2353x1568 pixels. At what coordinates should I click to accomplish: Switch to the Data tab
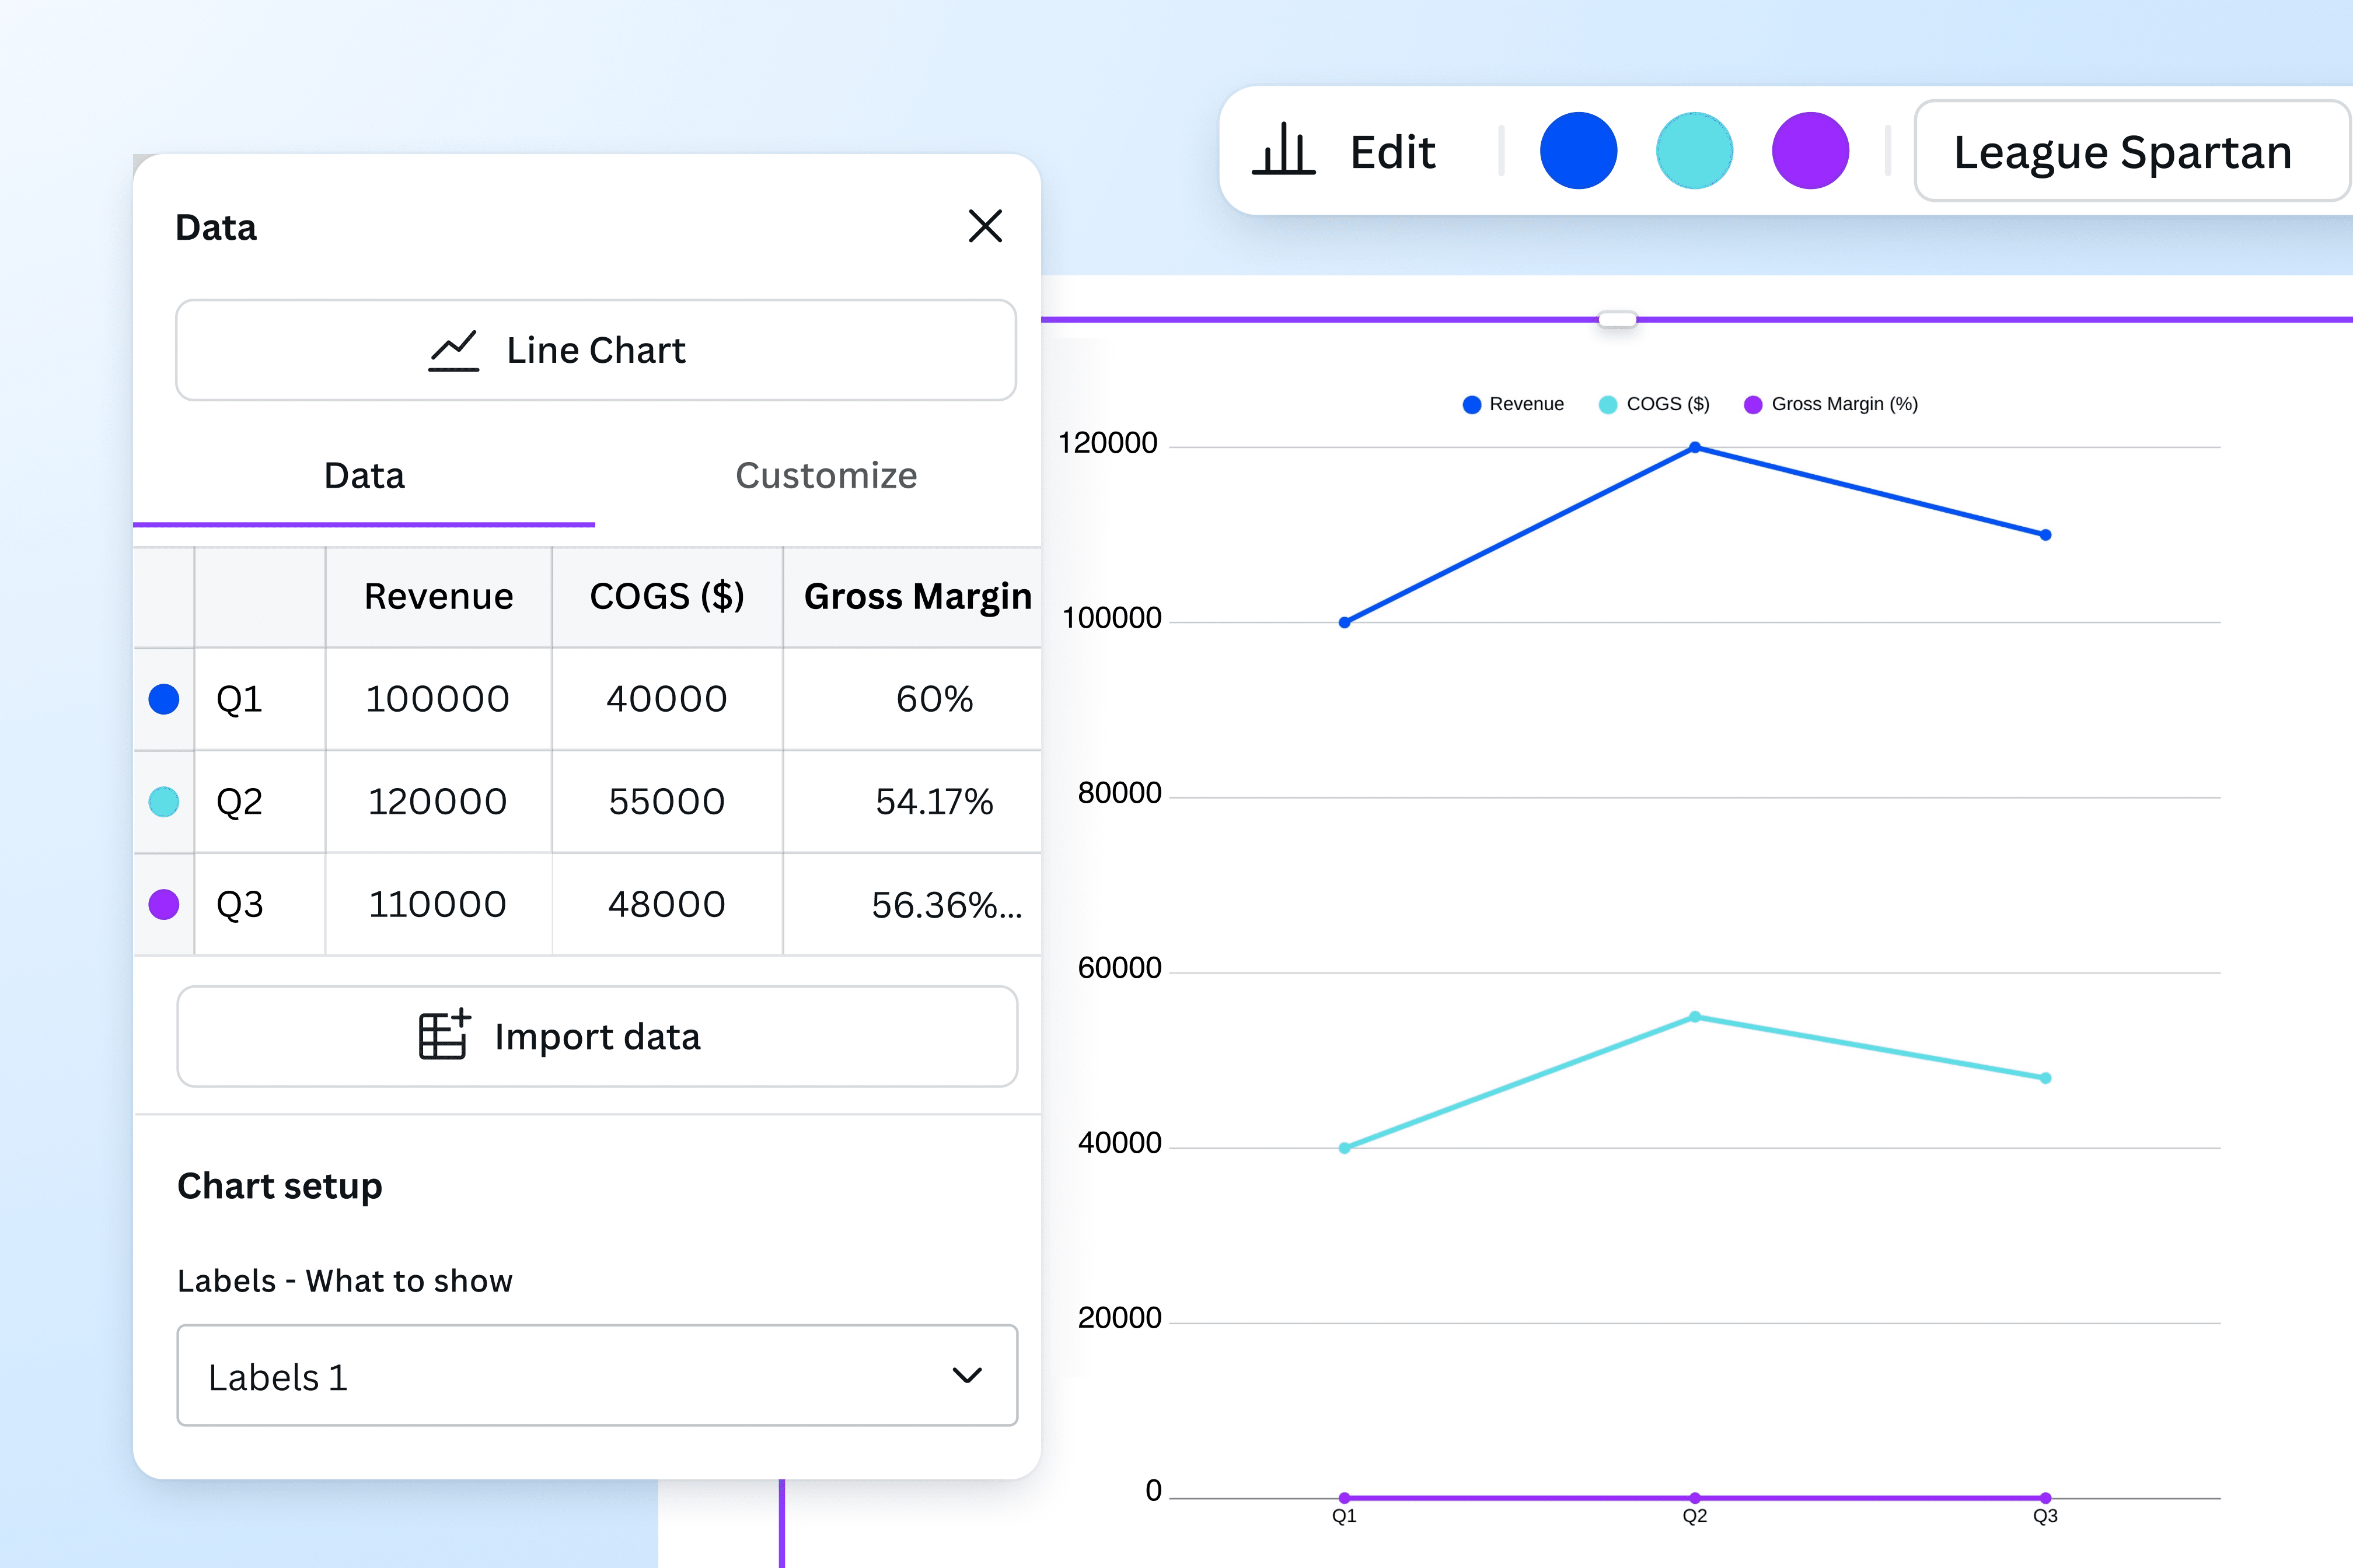tap(364, 476)
